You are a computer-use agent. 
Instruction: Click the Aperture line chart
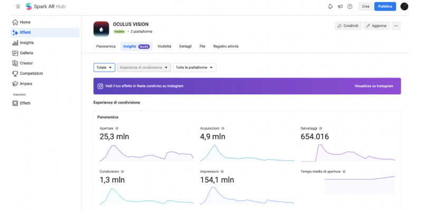147,153
